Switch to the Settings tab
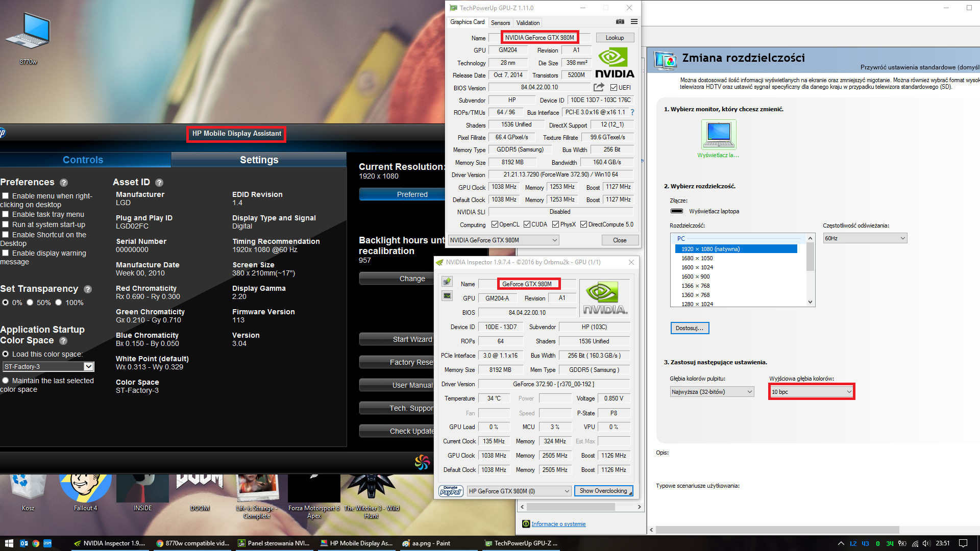Screen dimensions: 980x551 pyautogui.click(x=259, y=160)
